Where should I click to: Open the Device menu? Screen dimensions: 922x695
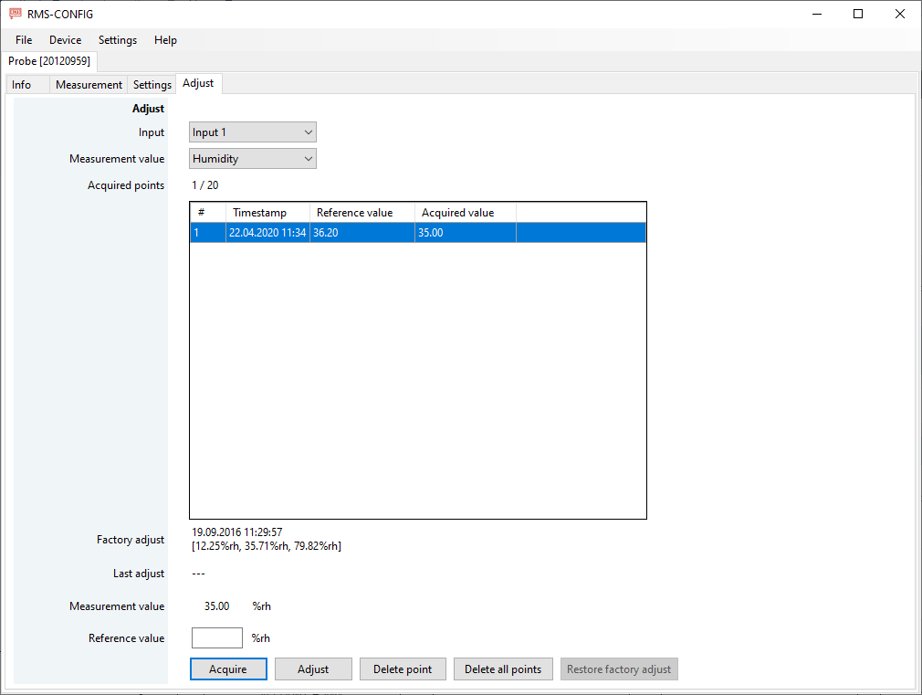point(65,40)
